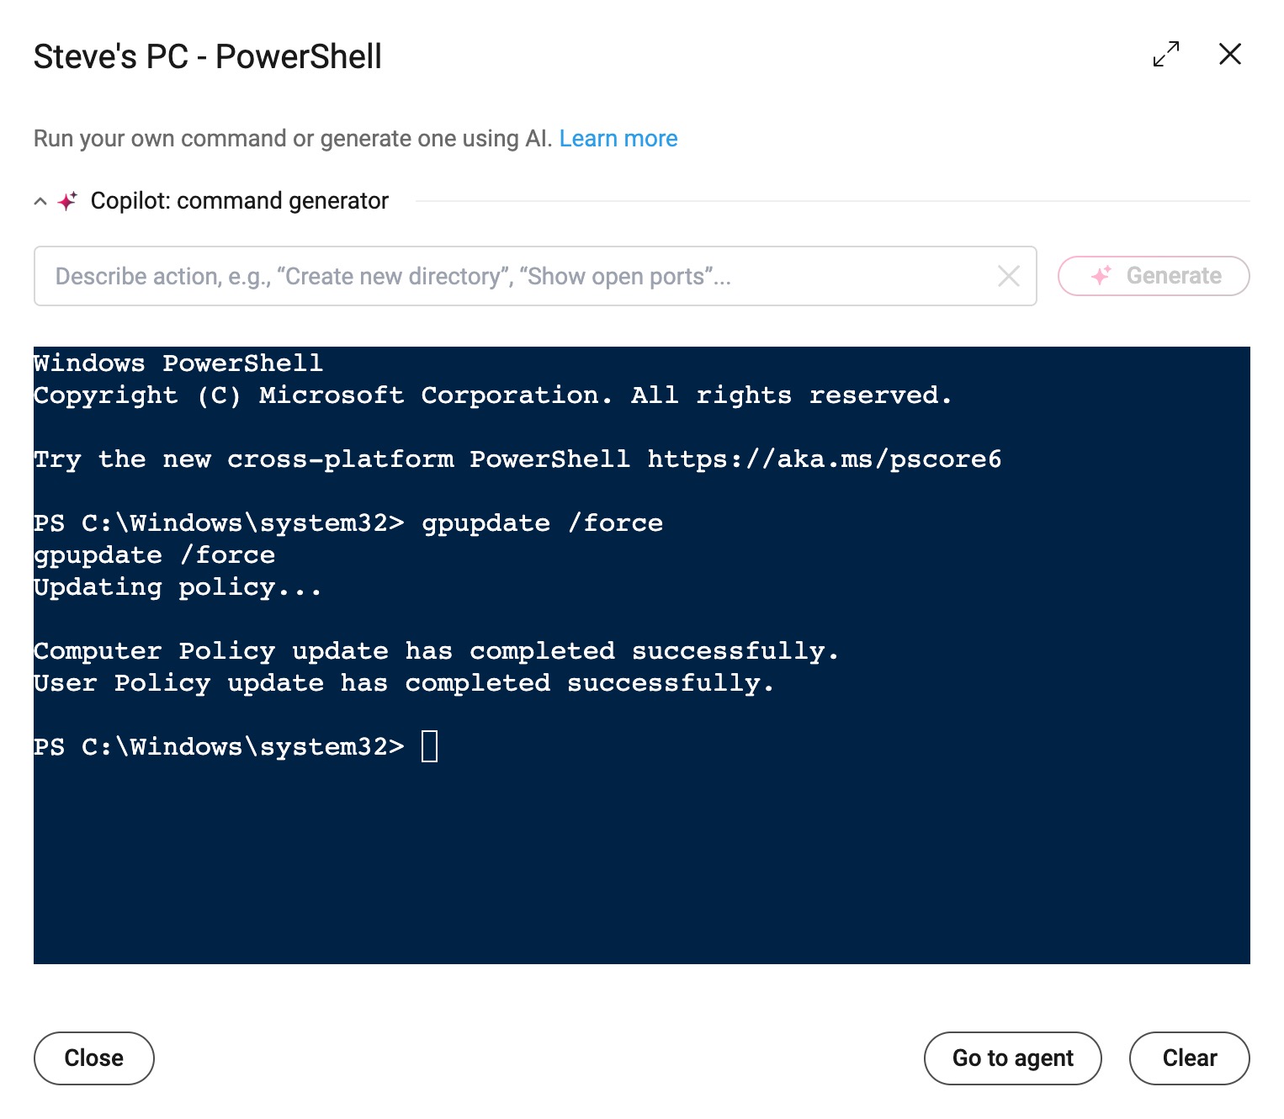This screenshot has width=1284, height=1119.
Task: Click the 'Computer Policy update' output line
Action: [436, 651]
